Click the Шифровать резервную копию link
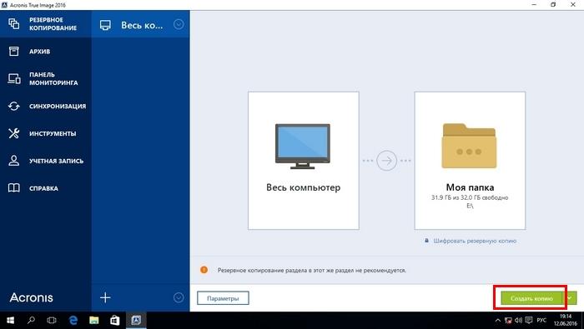 point(475,241)
